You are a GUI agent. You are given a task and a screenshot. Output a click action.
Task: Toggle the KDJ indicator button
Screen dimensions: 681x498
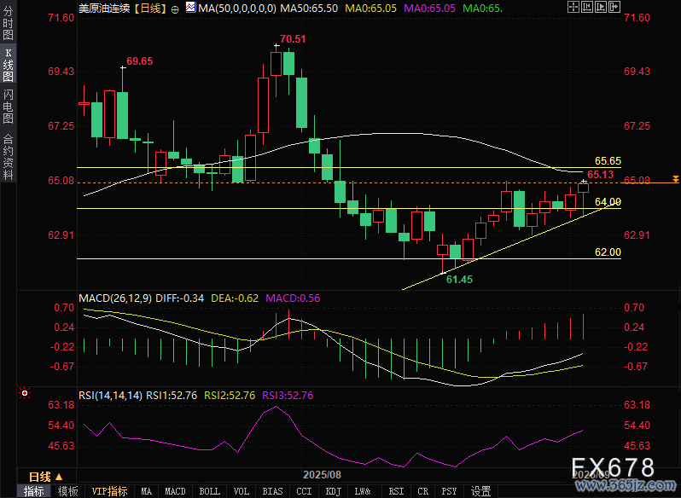click(332, 491)
